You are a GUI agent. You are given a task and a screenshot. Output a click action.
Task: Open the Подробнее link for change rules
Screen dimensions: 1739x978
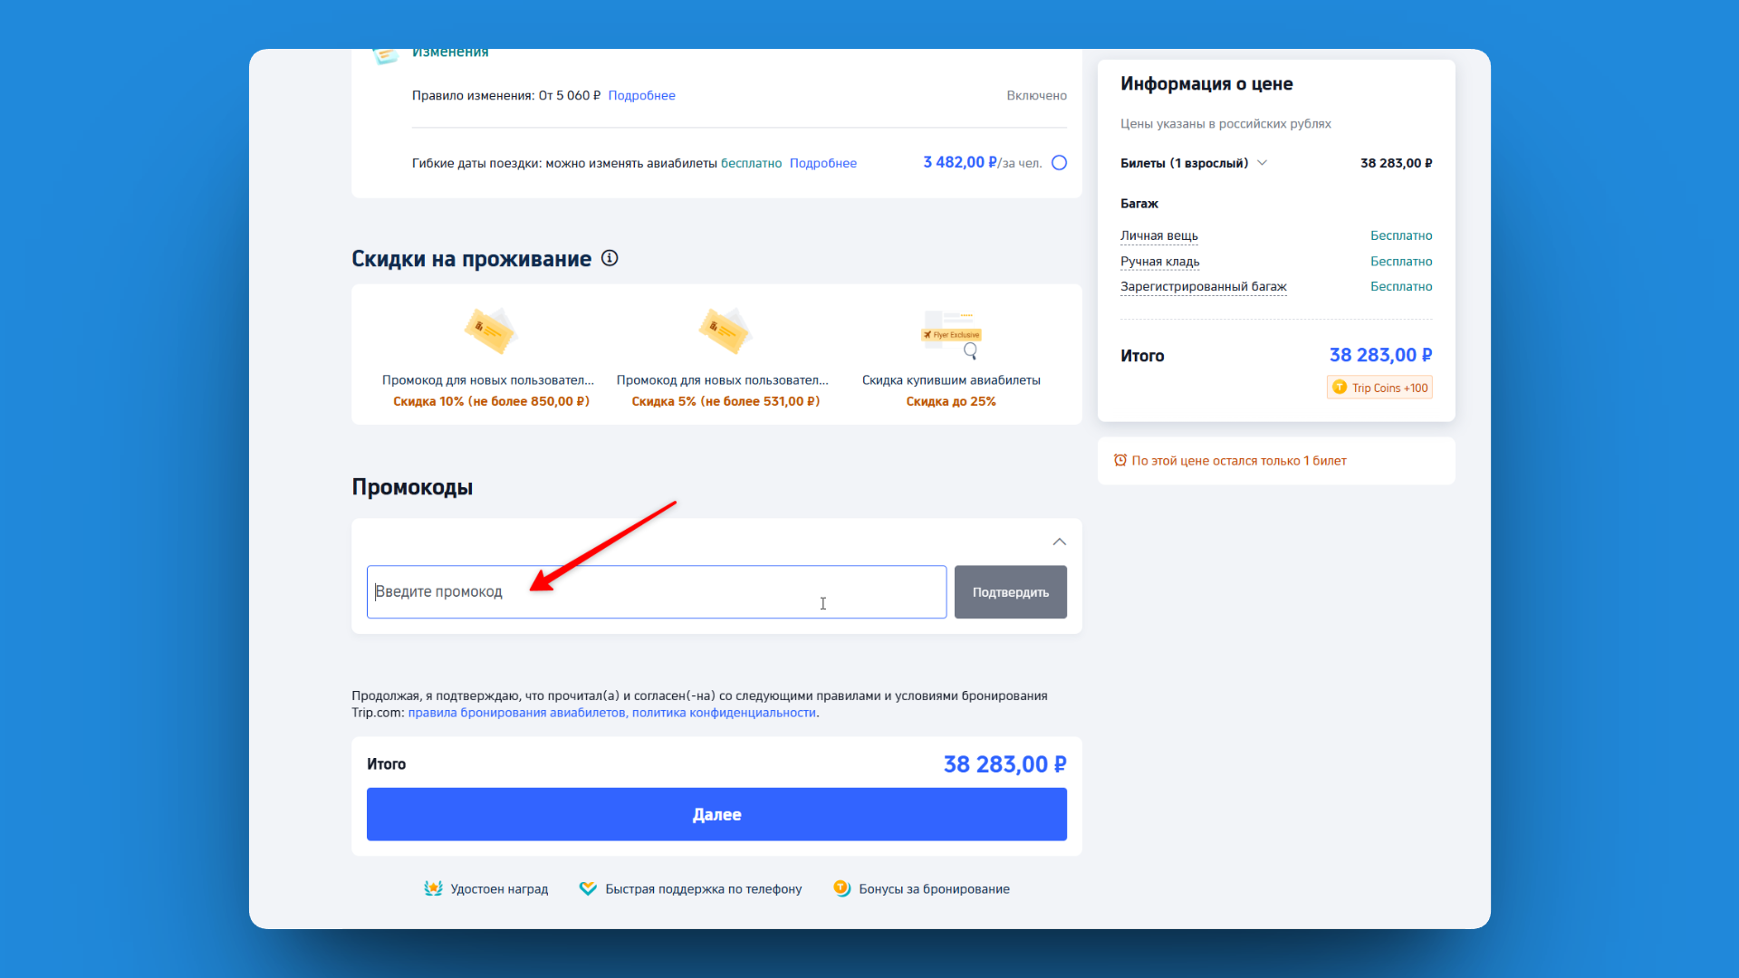point(641,95)
